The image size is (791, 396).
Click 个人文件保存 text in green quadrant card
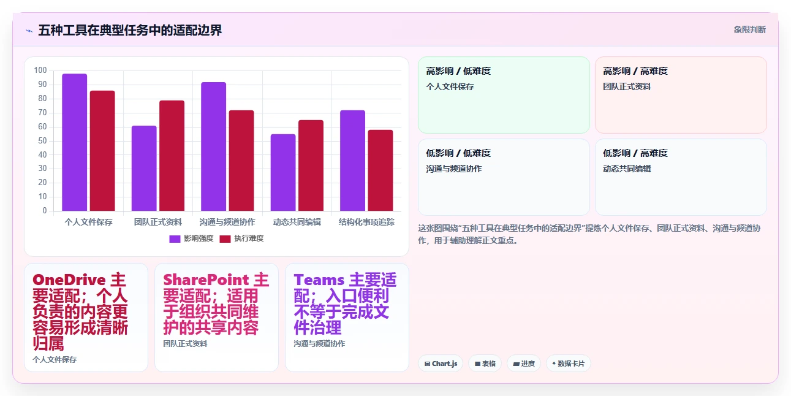450,87
